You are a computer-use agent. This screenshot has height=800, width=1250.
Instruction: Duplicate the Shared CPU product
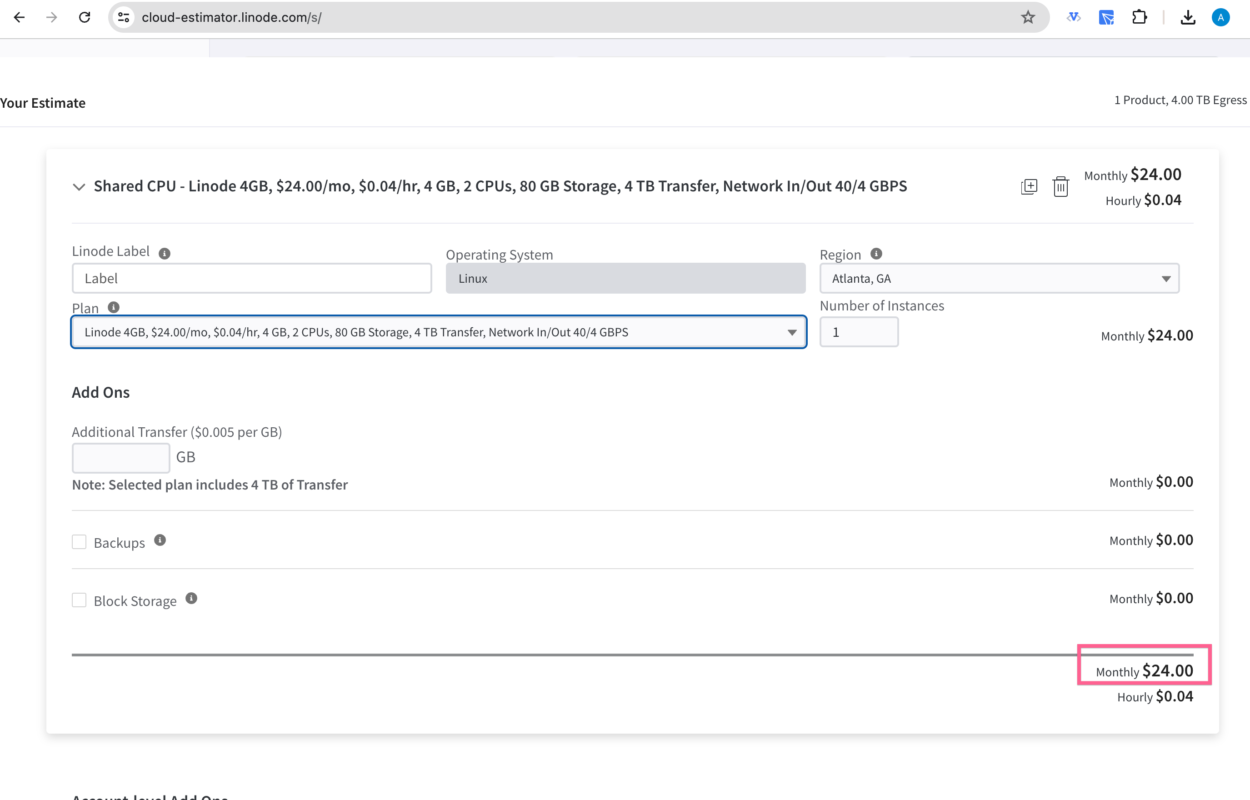click(x=1029, y=186)
